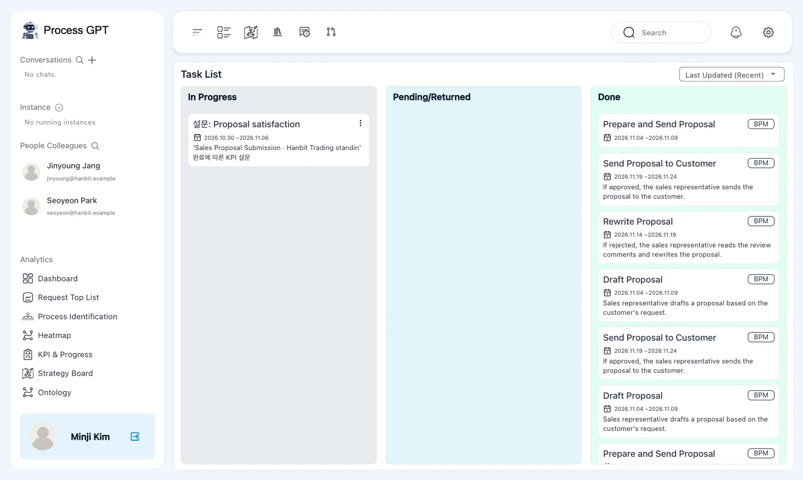Click the Done column header
The width and height of the screenshot is (803, 480).
point(609,97)
